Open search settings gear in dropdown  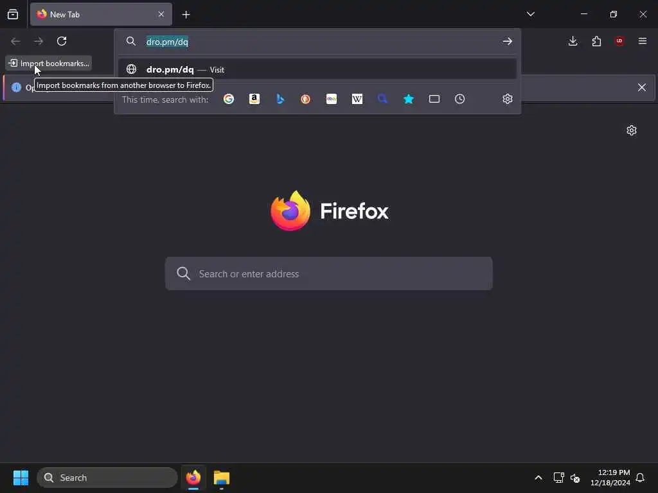[508, 99]
